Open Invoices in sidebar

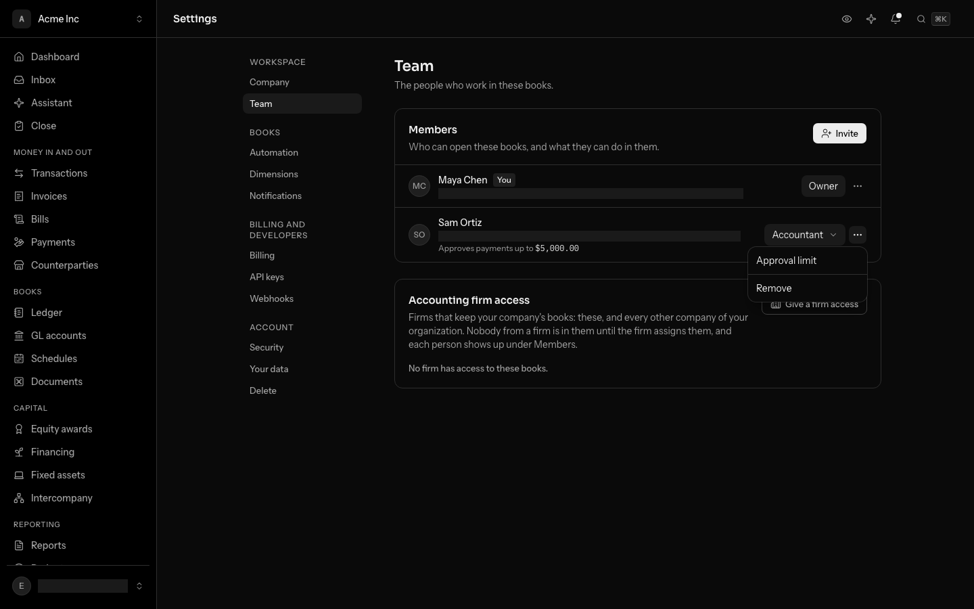click(x=78, y=196)
